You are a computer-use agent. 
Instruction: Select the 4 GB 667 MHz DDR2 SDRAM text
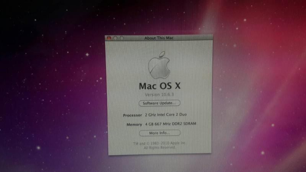pyautogui.click(x=171, y=124)
